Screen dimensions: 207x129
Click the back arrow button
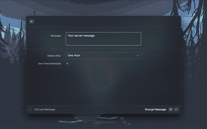(31, 21)
